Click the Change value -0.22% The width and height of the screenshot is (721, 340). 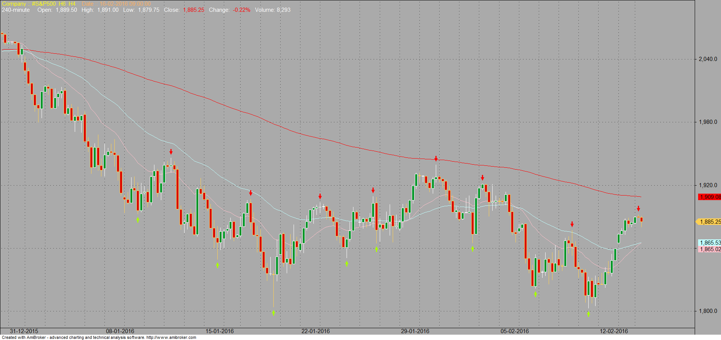tap(242, 10)
